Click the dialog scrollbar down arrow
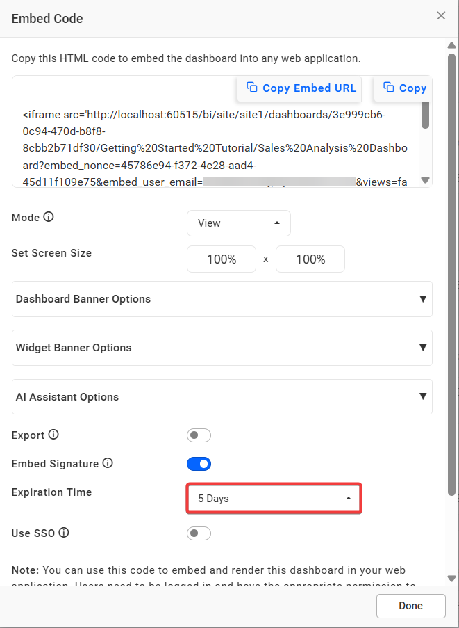Viewport: 459px width, 628px height. 451,578
